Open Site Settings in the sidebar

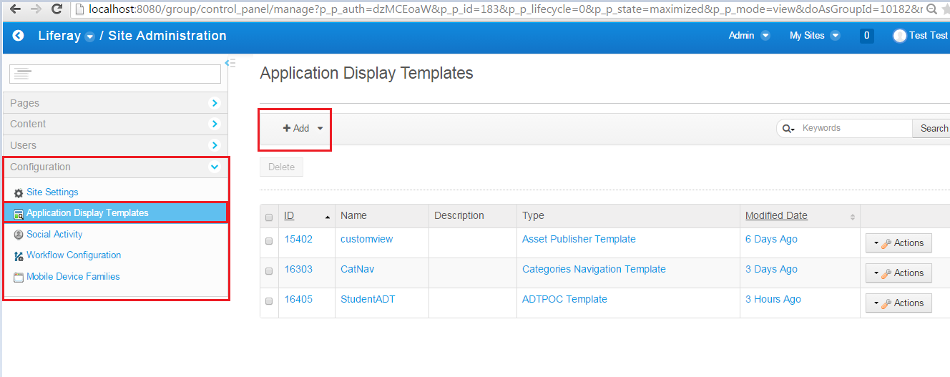click(52, 192)
